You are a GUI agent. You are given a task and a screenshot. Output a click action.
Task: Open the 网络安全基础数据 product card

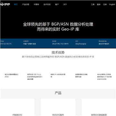tap(99, 107)
